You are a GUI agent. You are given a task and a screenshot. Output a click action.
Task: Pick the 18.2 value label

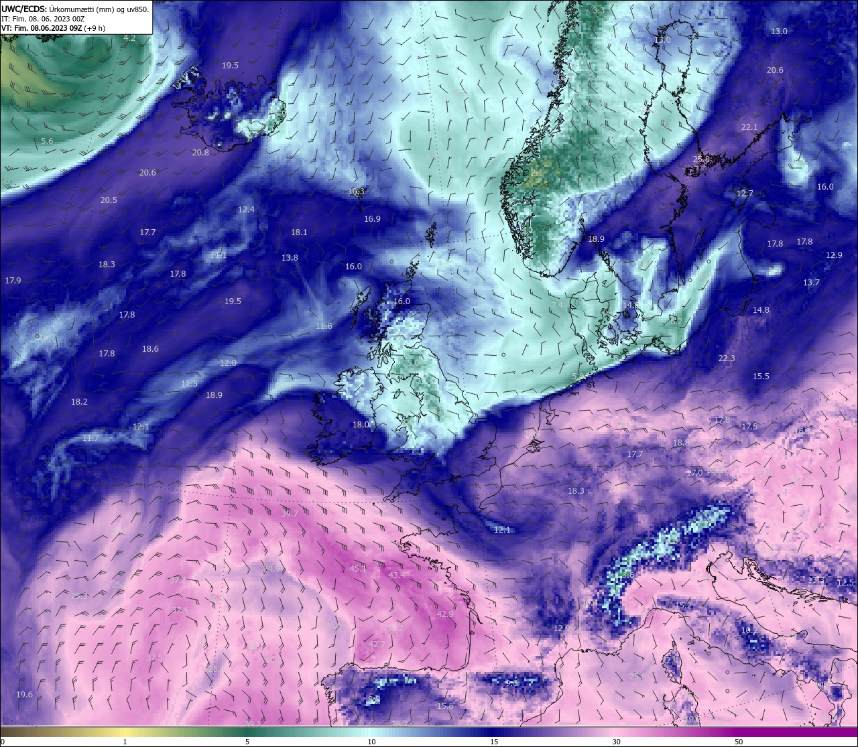tap(79, 401)
